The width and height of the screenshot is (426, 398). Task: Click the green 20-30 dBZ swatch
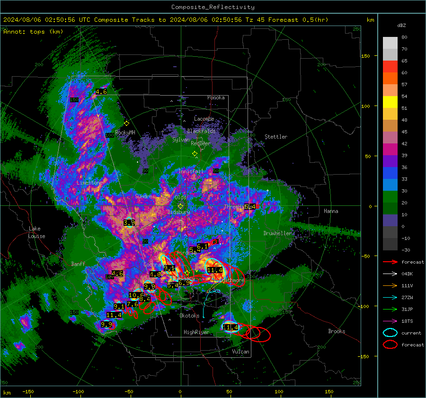pyautogui.click(x=390, y=197)
